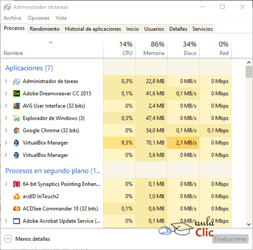Collapse details with Menos detalles arrow
The image size is (253, 250).
click(x=8, y=239)
